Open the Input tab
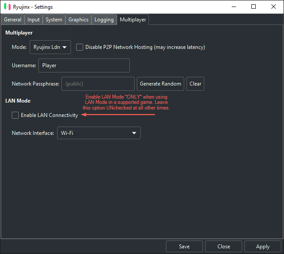This screenshot has width=284, height=254. coord(34,19)
